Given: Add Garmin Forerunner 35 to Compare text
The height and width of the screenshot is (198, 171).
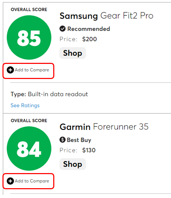Looking at the screenshot, I should point(32,181).
